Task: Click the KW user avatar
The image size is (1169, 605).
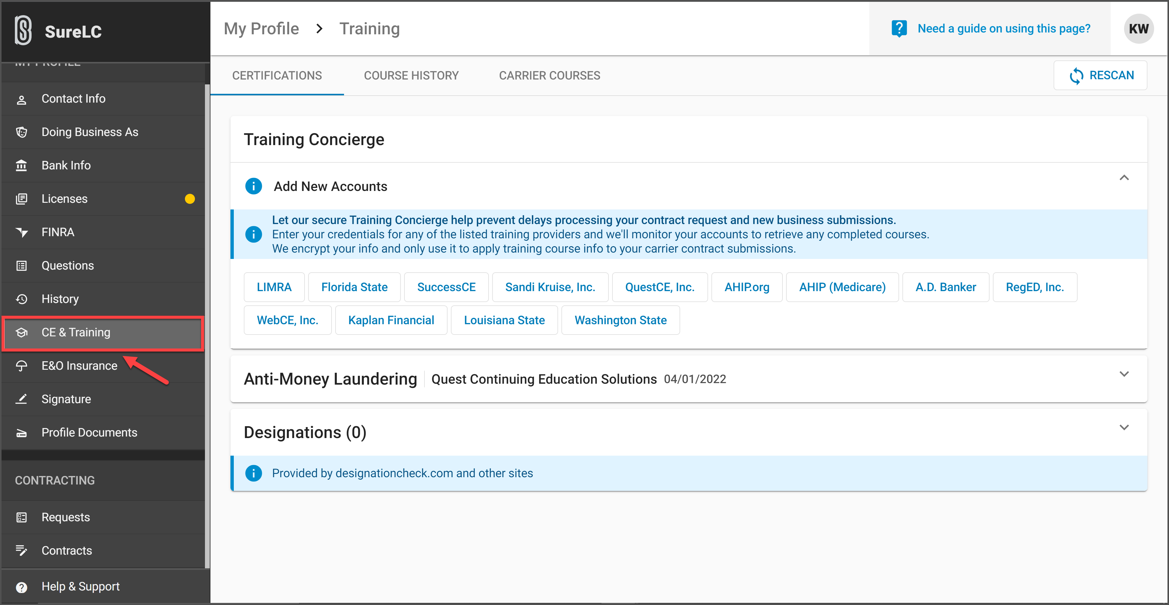Action: [1138, 29]
